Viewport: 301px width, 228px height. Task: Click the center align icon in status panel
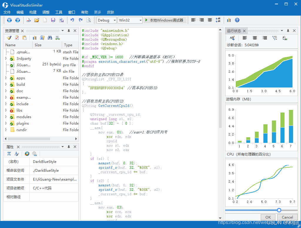click(x=255, y=38)
